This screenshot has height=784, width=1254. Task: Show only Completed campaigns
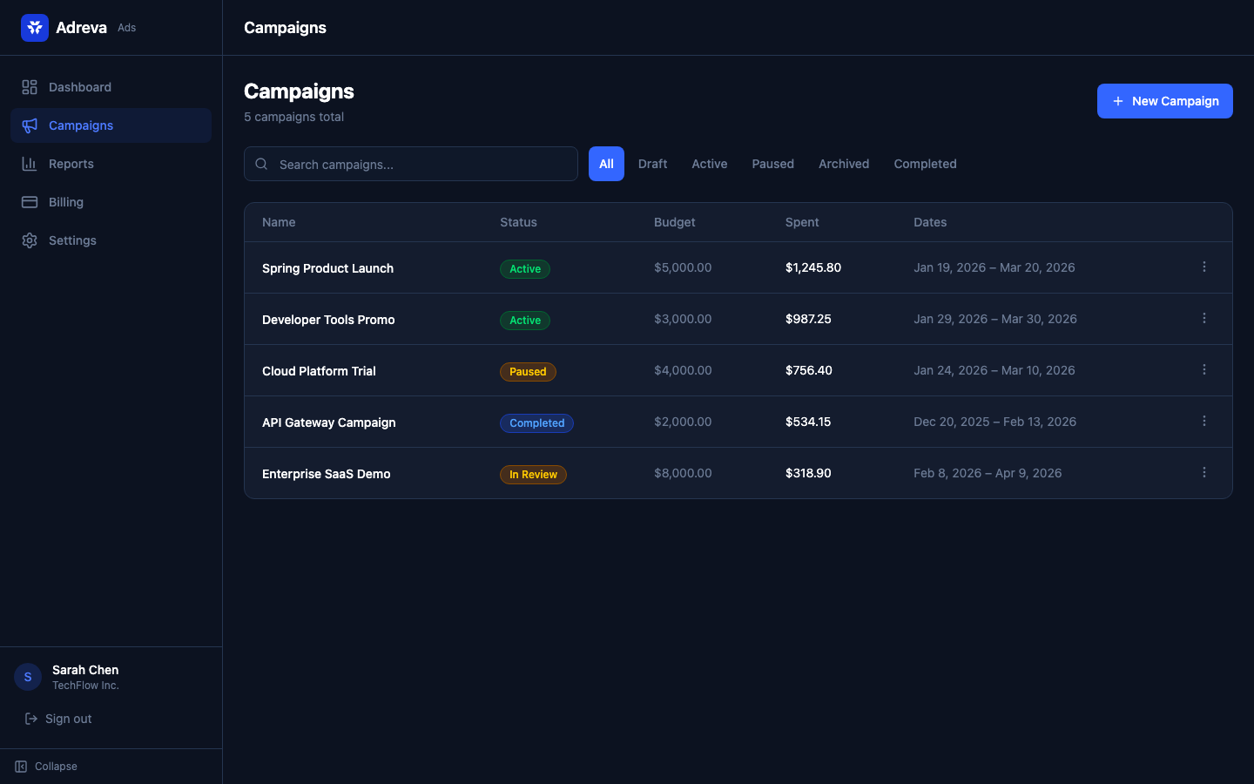click(925, 164)
